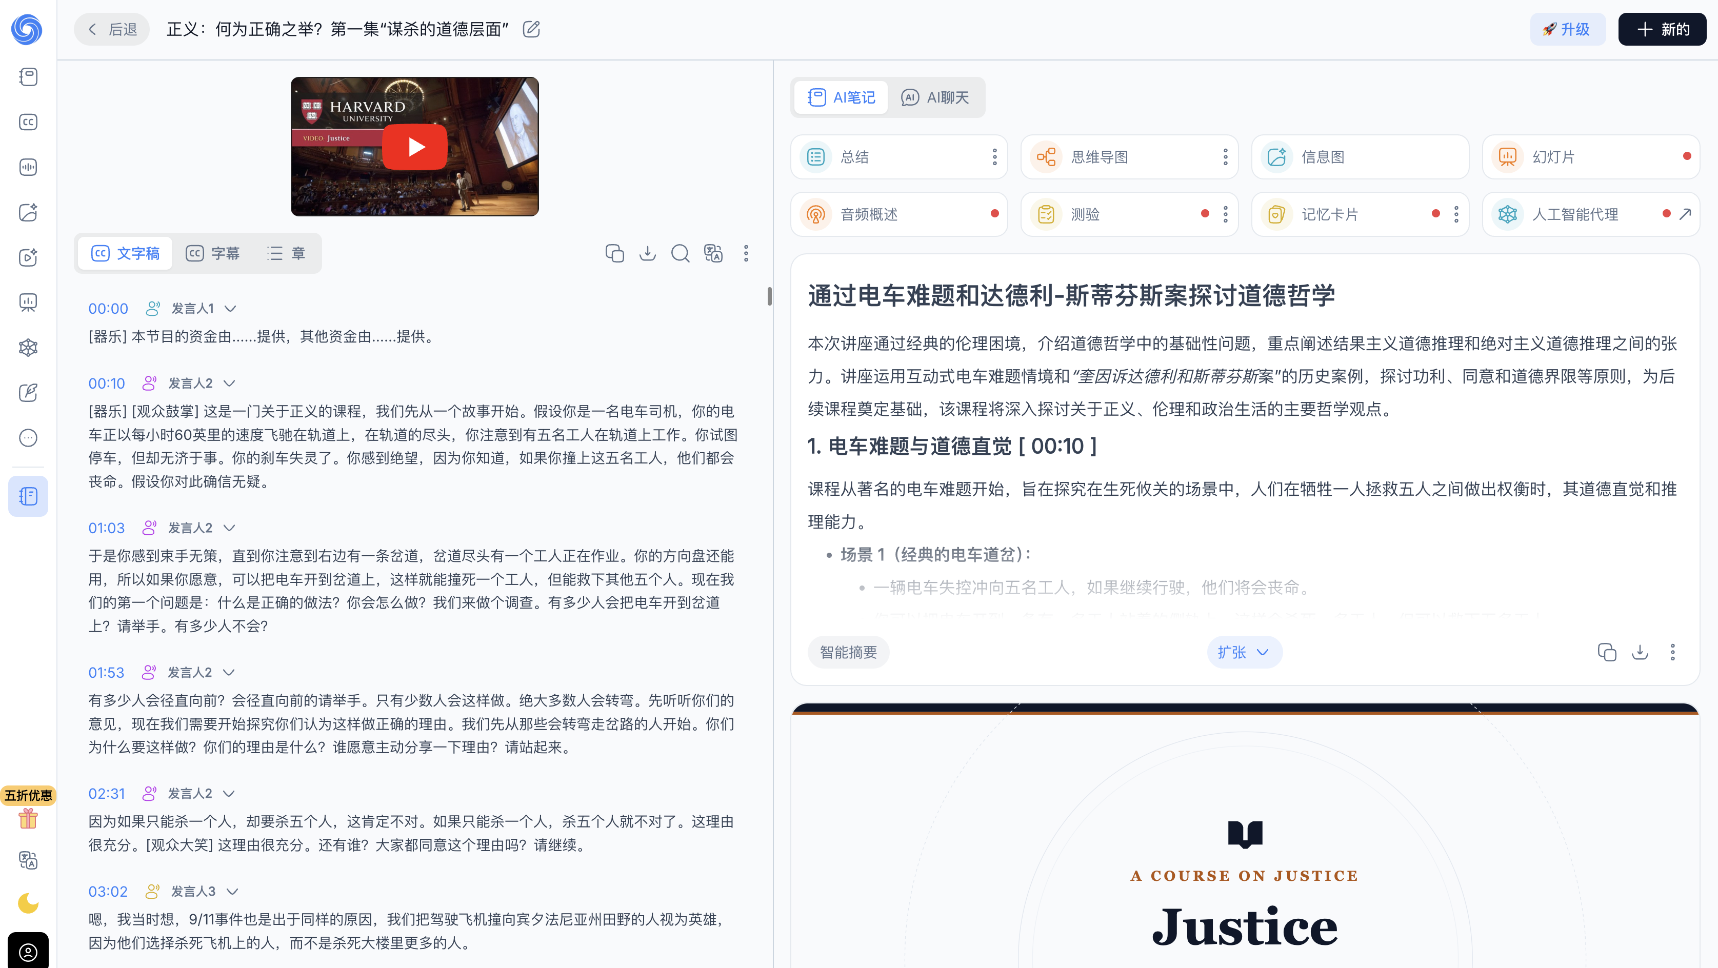Translate the transcript
Image resolution: width=1718 pixels, height=968 pixels.
(x=713, y=253)
